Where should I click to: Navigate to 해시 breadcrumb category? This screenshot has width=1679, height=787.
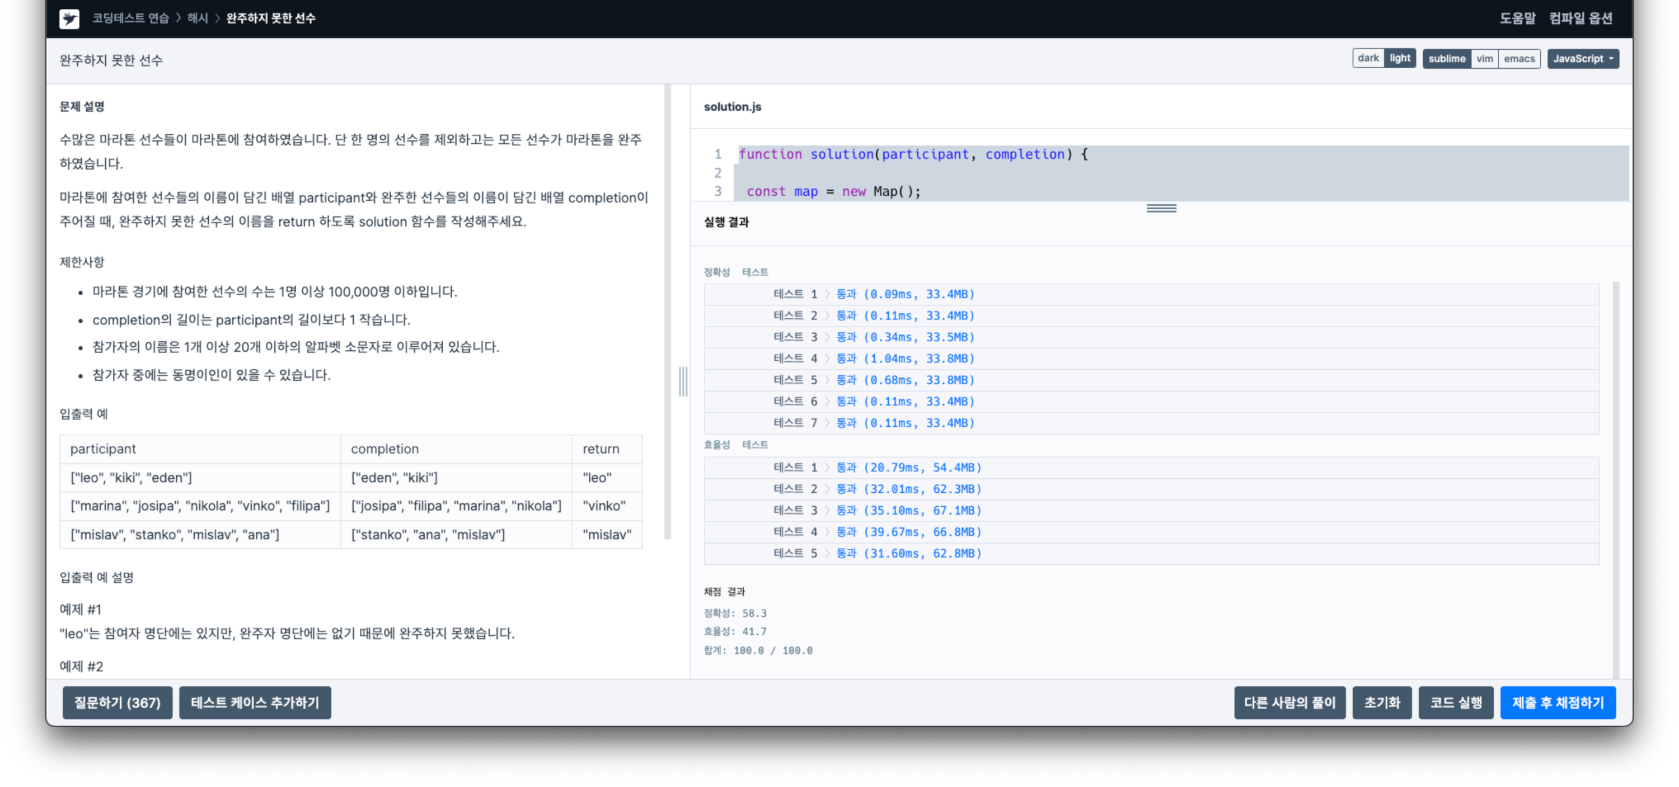click(x=198, y=18)
